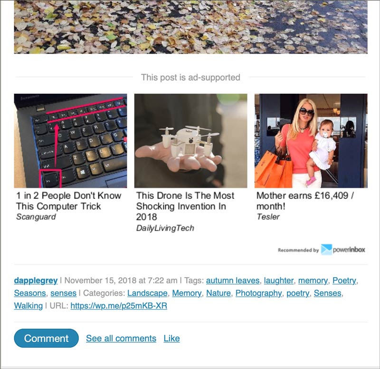
Task: Select the autumn leaves tag
Action: (233, 281)
